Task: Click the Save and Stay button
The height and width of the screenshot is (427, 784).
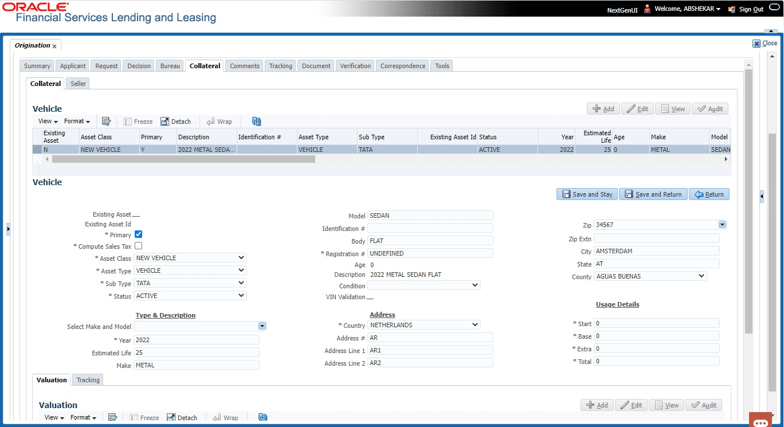Action: click(586, 194)
